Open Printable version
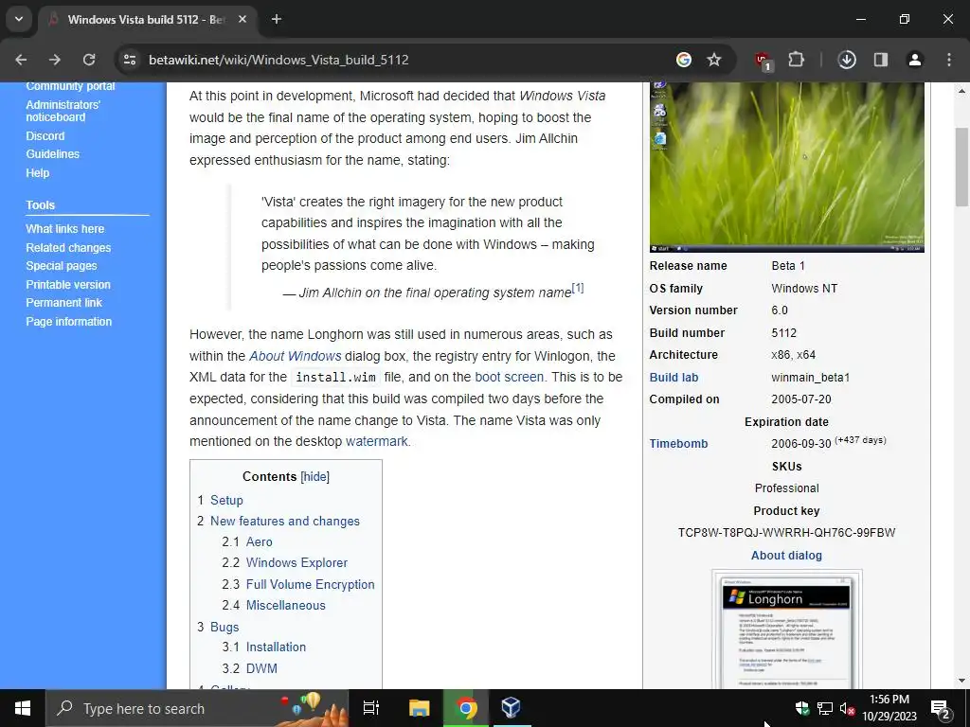Screen dimensions: 970x727 pyautogui.click(x=68, y=284)
